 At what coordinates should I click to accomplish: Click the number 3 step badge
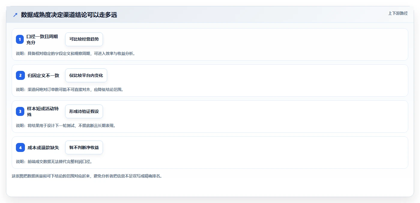point(20,111)
